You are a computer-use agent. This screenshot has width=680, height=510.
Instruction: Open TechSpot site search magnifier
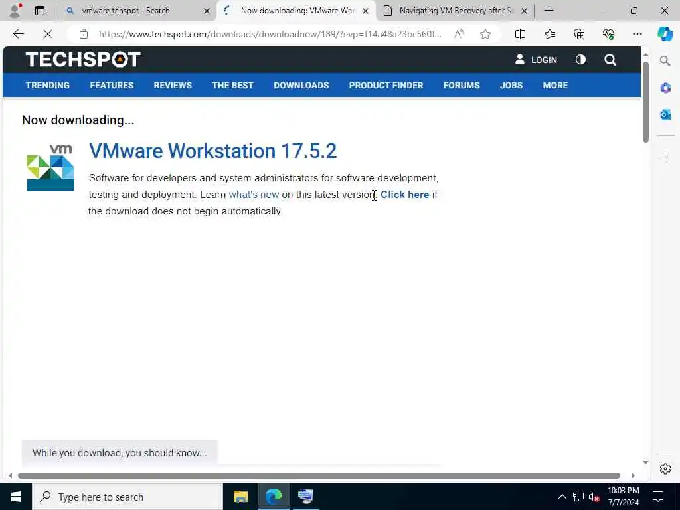(x=610, y=60)
